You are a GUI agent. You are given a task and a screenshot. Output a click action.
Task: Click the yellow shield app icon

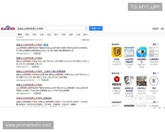[117, 52]
